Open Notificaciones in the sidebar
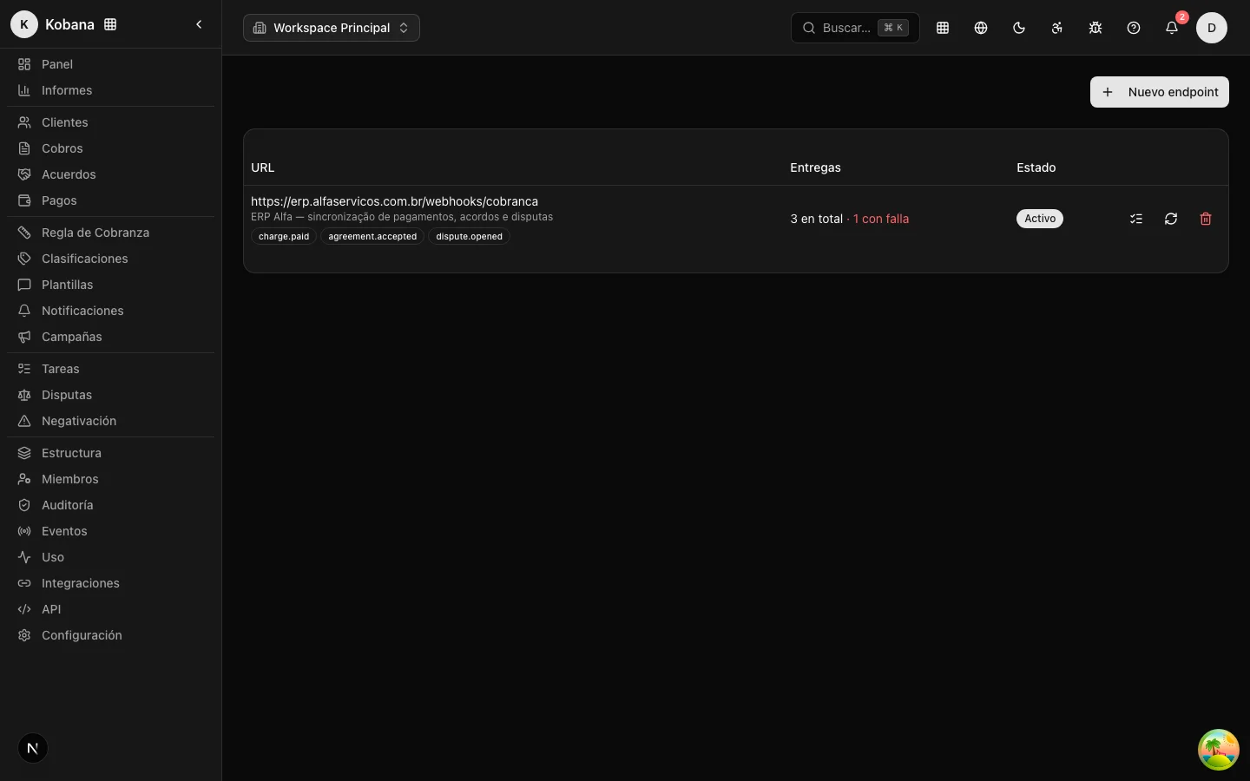 pos(110,311)
